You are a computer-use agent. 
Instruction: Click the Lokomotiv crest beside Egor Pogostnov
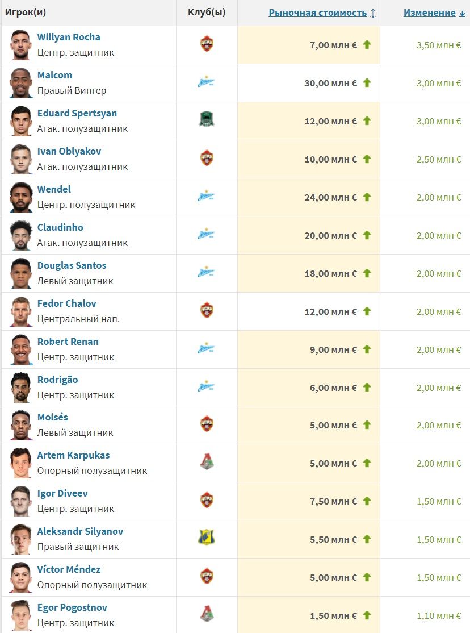click(207, 615)
